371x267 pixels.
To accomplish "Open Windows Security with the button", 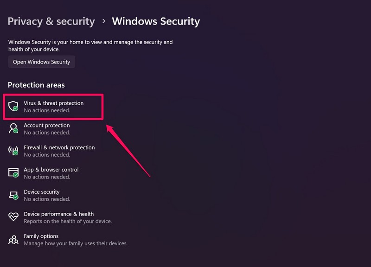I will tap(41, 62).
